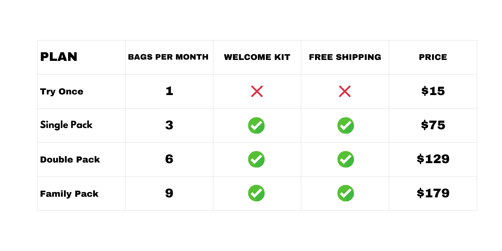The width and height of the screenshot is (502, 251).
Task: Click the Try Once free shipping red X
Action: click(x=344, y=91)
